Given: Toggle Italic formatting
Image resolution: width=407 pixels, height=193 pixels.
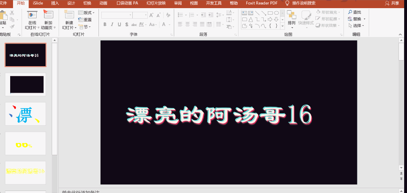Looking at the screenshot, I should pyautogui.click(x=112, y=25).
